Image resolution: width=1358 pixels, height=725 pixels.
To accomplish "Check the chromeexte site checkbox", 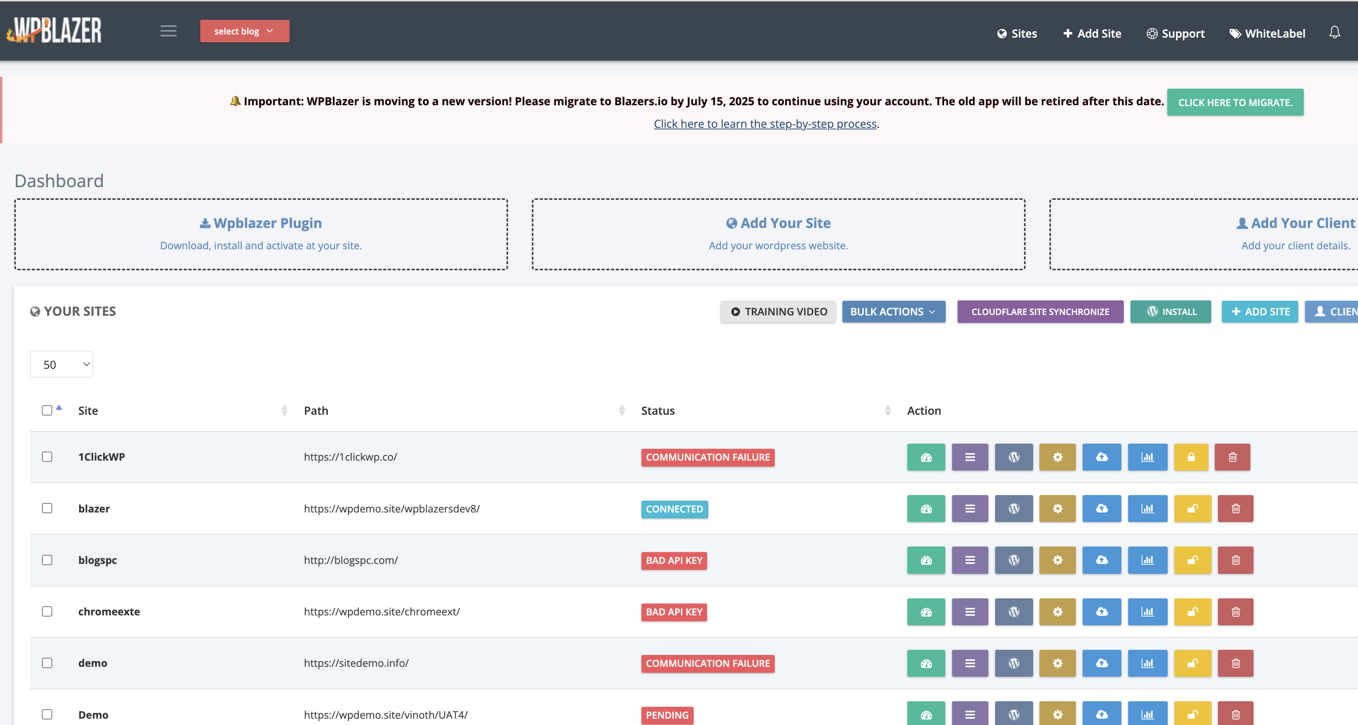I will (x=47, y=611).
